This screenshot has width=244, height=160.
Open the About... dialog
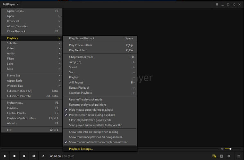tap(31, 123)
